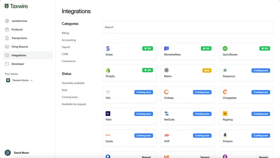
Task: Click Coming soon badge on Rippling
Action: coord(261,114)
